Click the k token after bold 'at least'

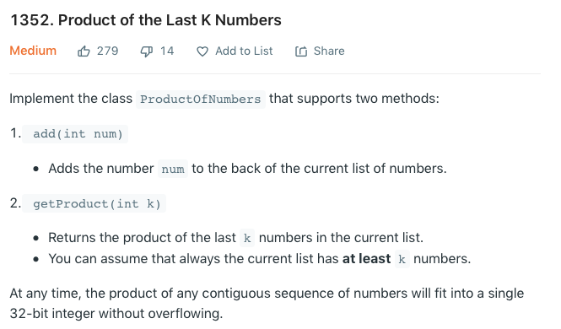tap(402, 259)
